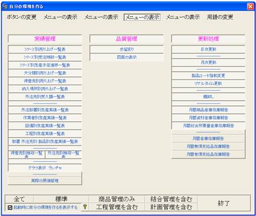This screenshot has width=256, height=216.
Task: Toggle 月間総合所要量倉庫在庫報告 button
Action: coord(208,125)
